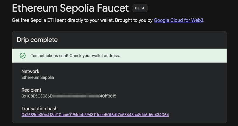Click the green success checkmark icon
Screen dimensions: 238x126
coord(22,56)
